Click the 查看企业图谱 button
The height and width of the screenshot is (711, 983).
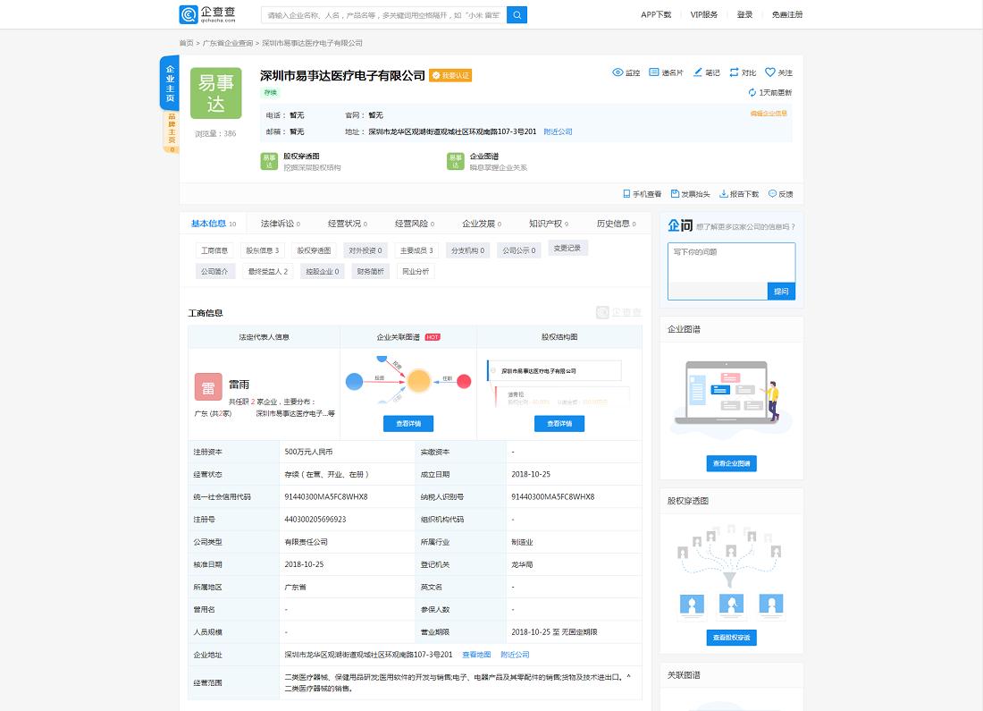(731, 463)
